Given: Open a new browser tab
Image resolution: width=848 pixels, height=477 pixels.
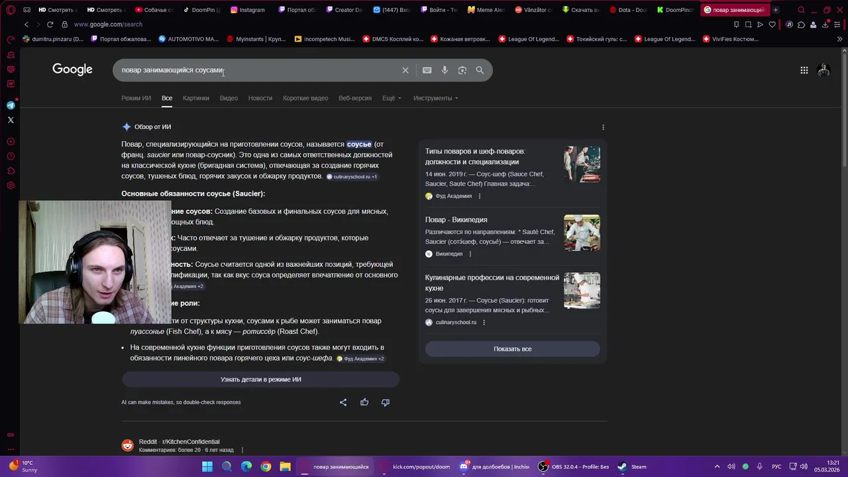Looking at the screenshot, I should 776,10.
